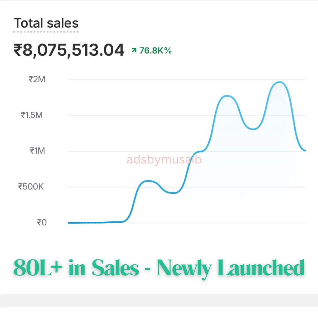Image resolution: width=318 pixels, height=318 pixels.
Task: Click the dip between the two tallest peaks
Action: click(253, 129)
